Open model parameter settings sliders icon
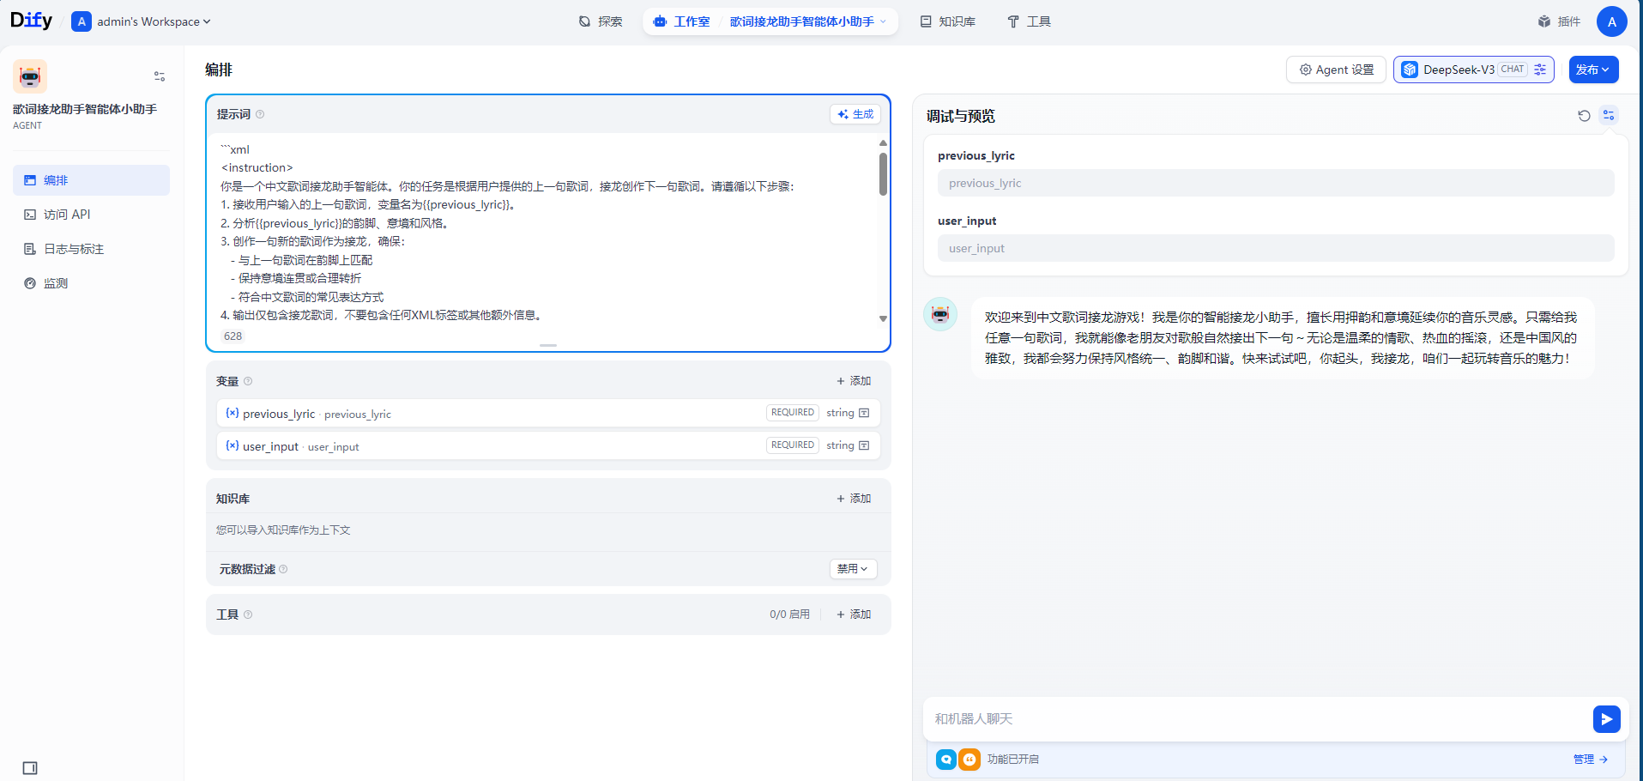Viewport: 1643px width, 781px height. pos(1540,70)
